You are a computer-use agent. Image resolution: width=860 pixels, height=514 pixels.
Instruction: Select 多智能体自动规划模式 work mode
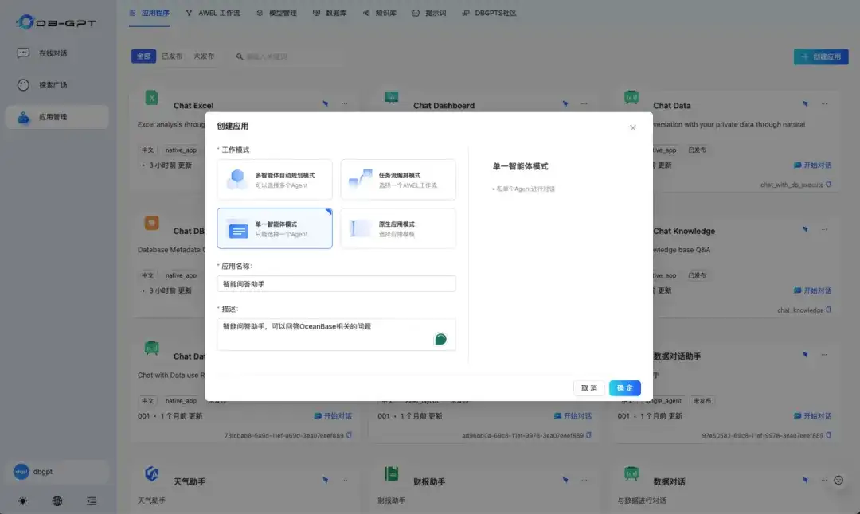point(274,179)
